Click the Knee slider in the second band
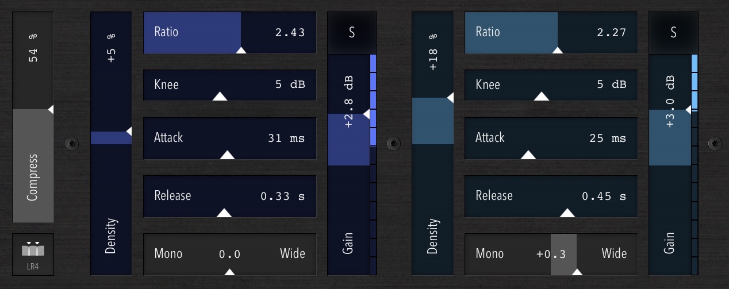Image resolution: width=729 pixels, height=289 pixels. click(x=551, y=85)
